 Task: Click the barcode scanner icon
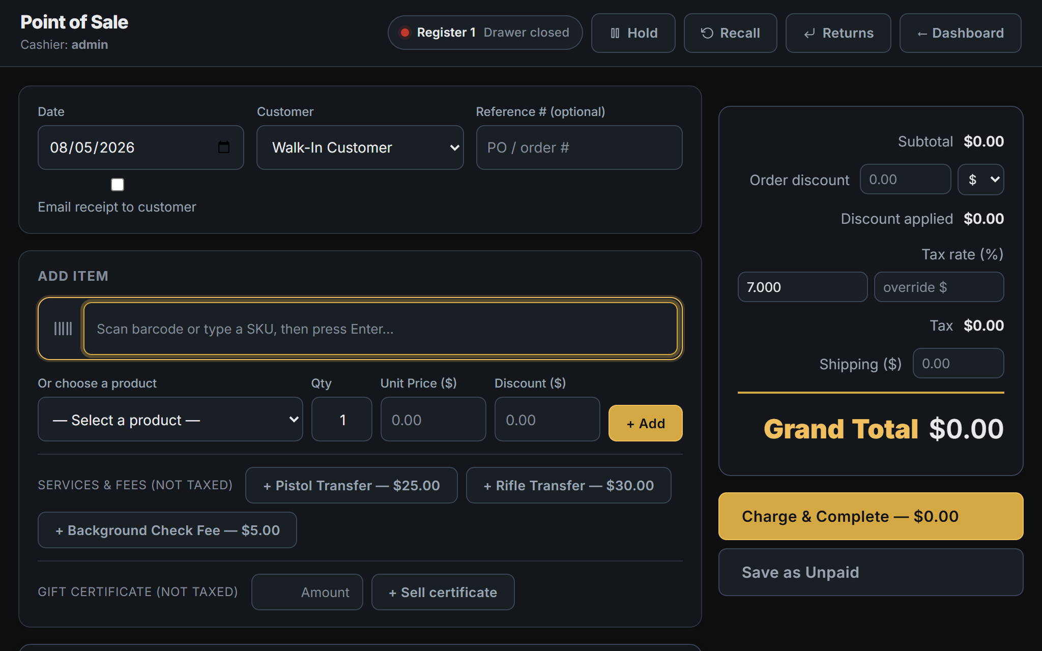[63, 329]
